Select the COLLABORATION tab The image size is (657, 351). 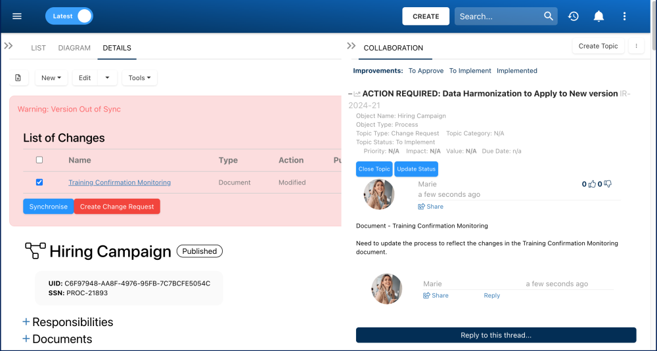tap(393, 48)
